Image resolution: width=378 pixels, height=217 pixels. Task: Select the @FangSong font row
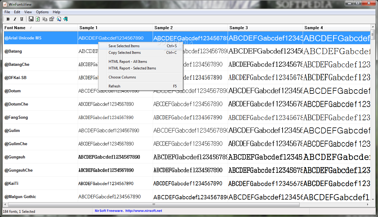click(x=187, y=117)
